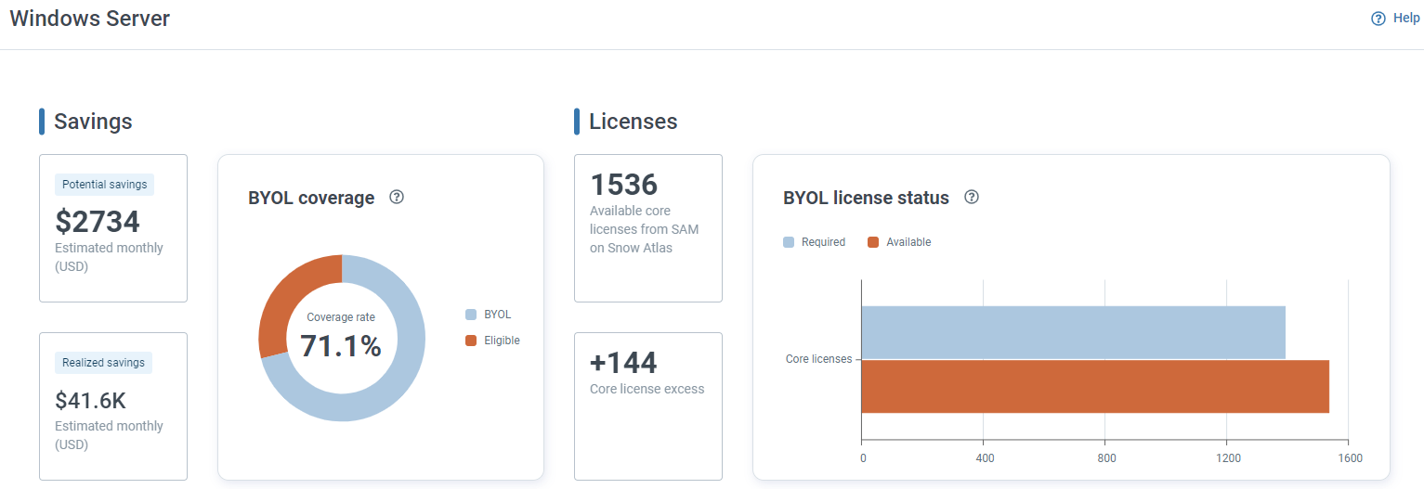Click the Realized savings tag

point(103,363)
